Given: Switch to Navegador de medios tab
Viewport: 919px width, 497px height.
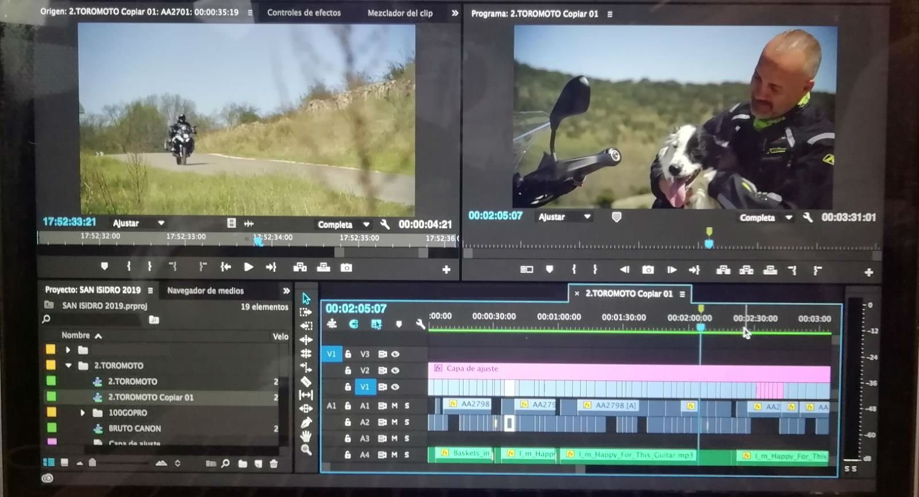Looking at the screenshot, I should 206,291.
